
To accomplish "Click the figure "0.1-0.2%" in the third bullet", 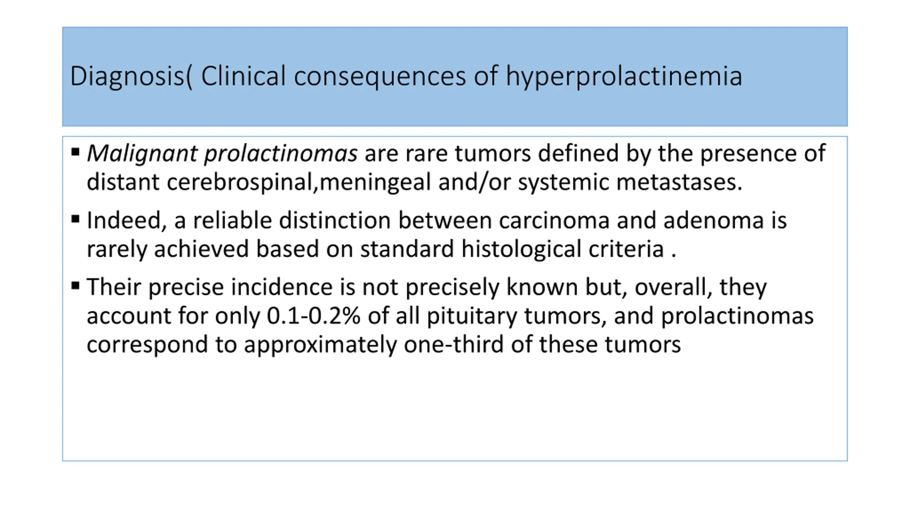I will tap(314, 316).
